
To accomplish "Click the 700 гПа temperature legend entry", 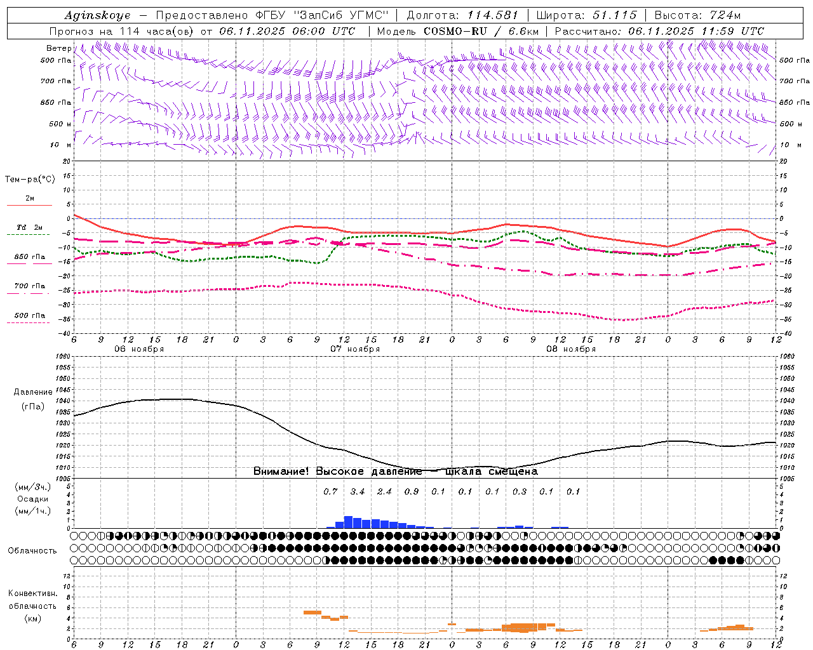I will pos(29,286).
